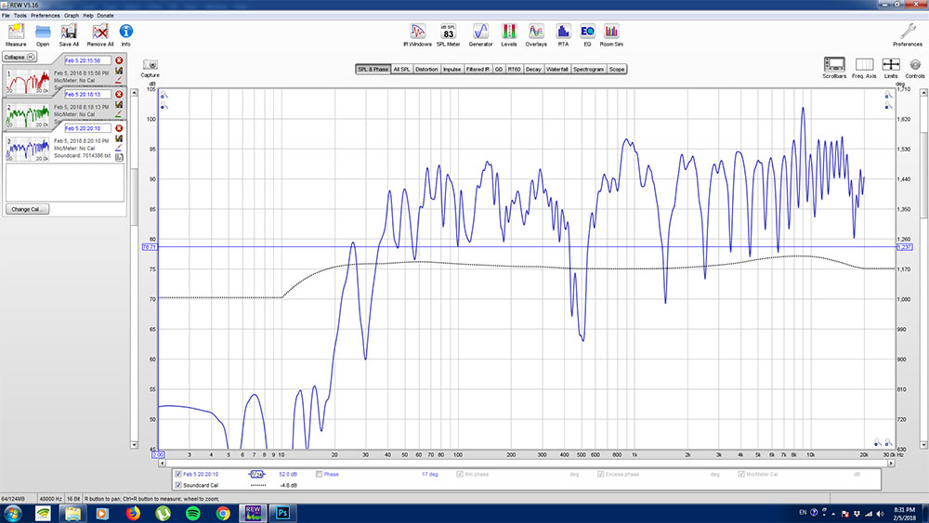Open the Levels tool
929x523 pixels.
[x=509, y=35]
